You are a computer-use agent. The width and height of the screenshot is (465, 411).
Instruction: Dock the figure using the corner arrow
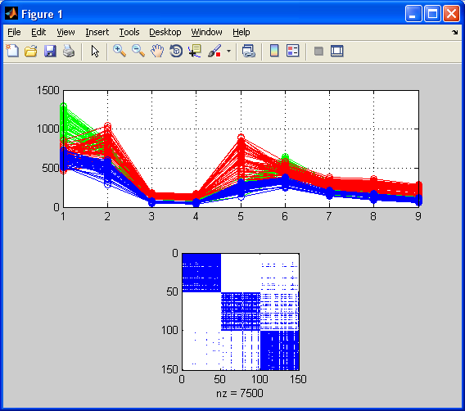[x=455, y=32]
